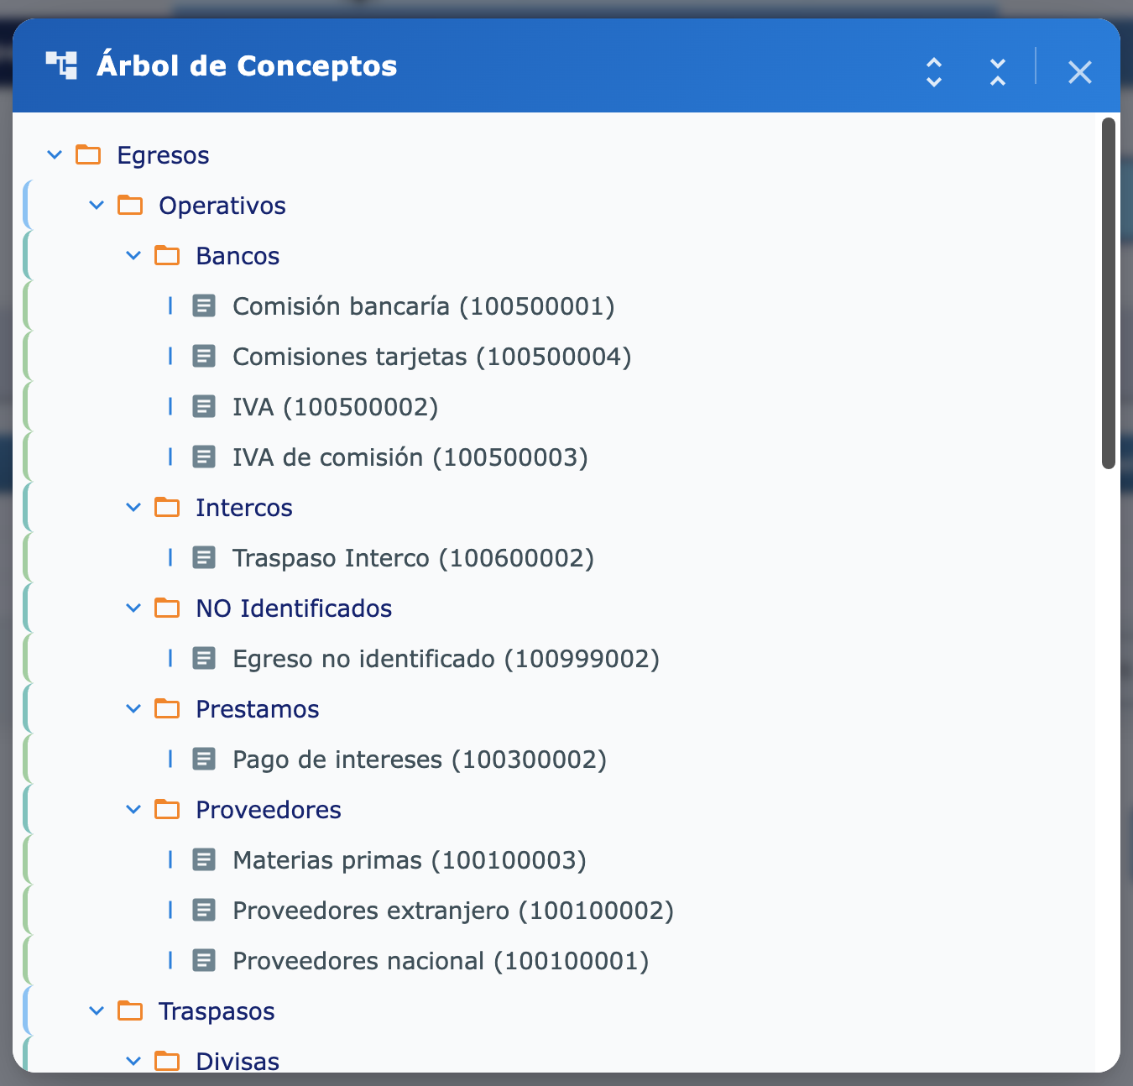
Task: Select Proveedores extranjero (100100002)
Action: pos(452,911)
